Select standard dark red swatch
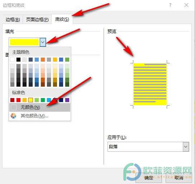The image size is (195, 184). click(12, 100)
